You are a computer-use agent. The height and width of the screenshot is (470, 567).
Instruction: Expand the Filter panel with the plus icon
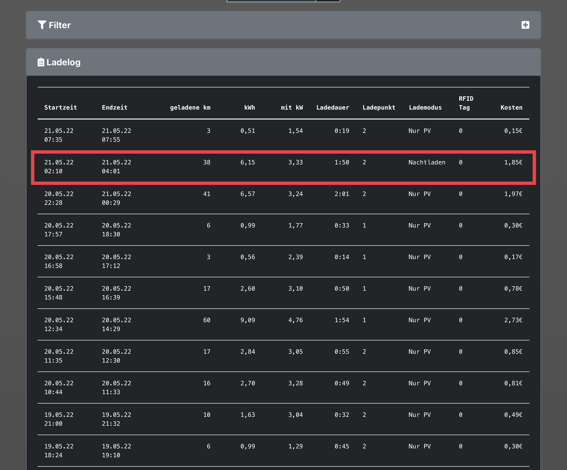click(525, 25)
